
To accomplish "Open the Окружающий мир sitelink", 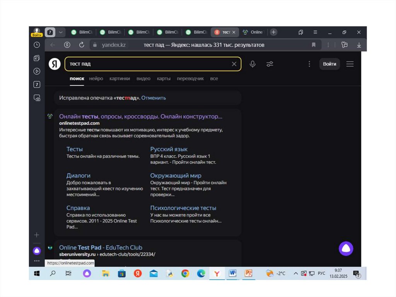I will pos(176,175).
